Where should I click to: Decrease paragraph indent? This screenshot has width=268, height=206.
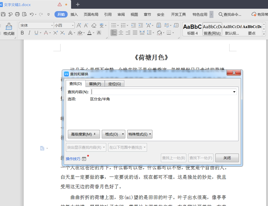133,26
